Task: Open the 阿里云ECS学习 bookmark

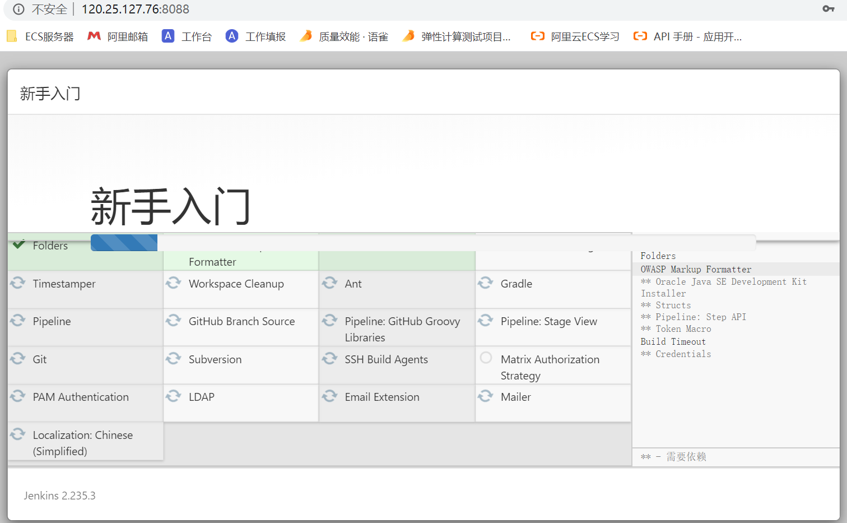Action: pos(575,36)
